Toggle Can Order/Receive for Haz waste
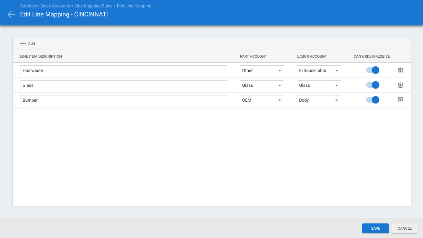The height and width of the screenshot is (238, 423). pyautogui.click(x=373, y=70)
